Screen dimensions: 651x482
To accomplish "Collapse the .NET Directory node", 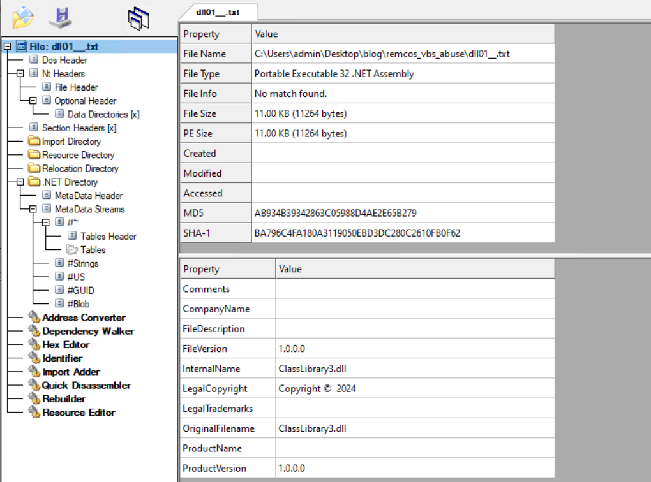I will pos(20,182).
